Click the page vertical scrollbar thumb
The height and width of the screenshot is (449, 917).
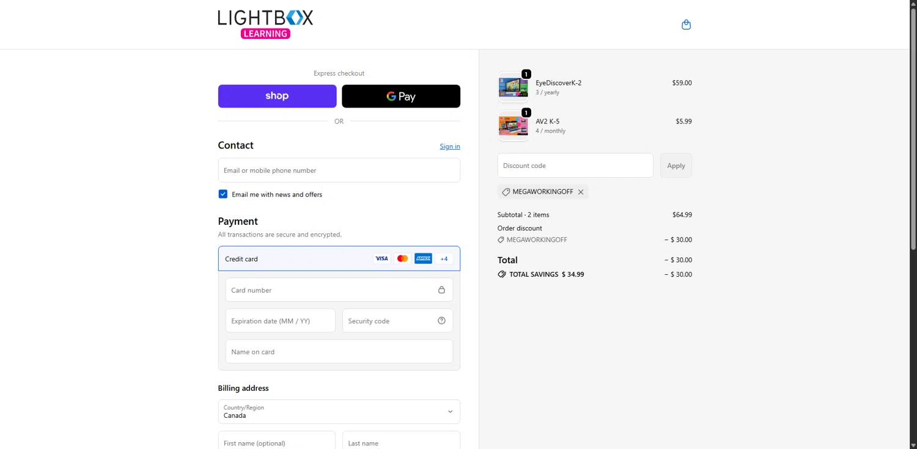pos(913,130)
